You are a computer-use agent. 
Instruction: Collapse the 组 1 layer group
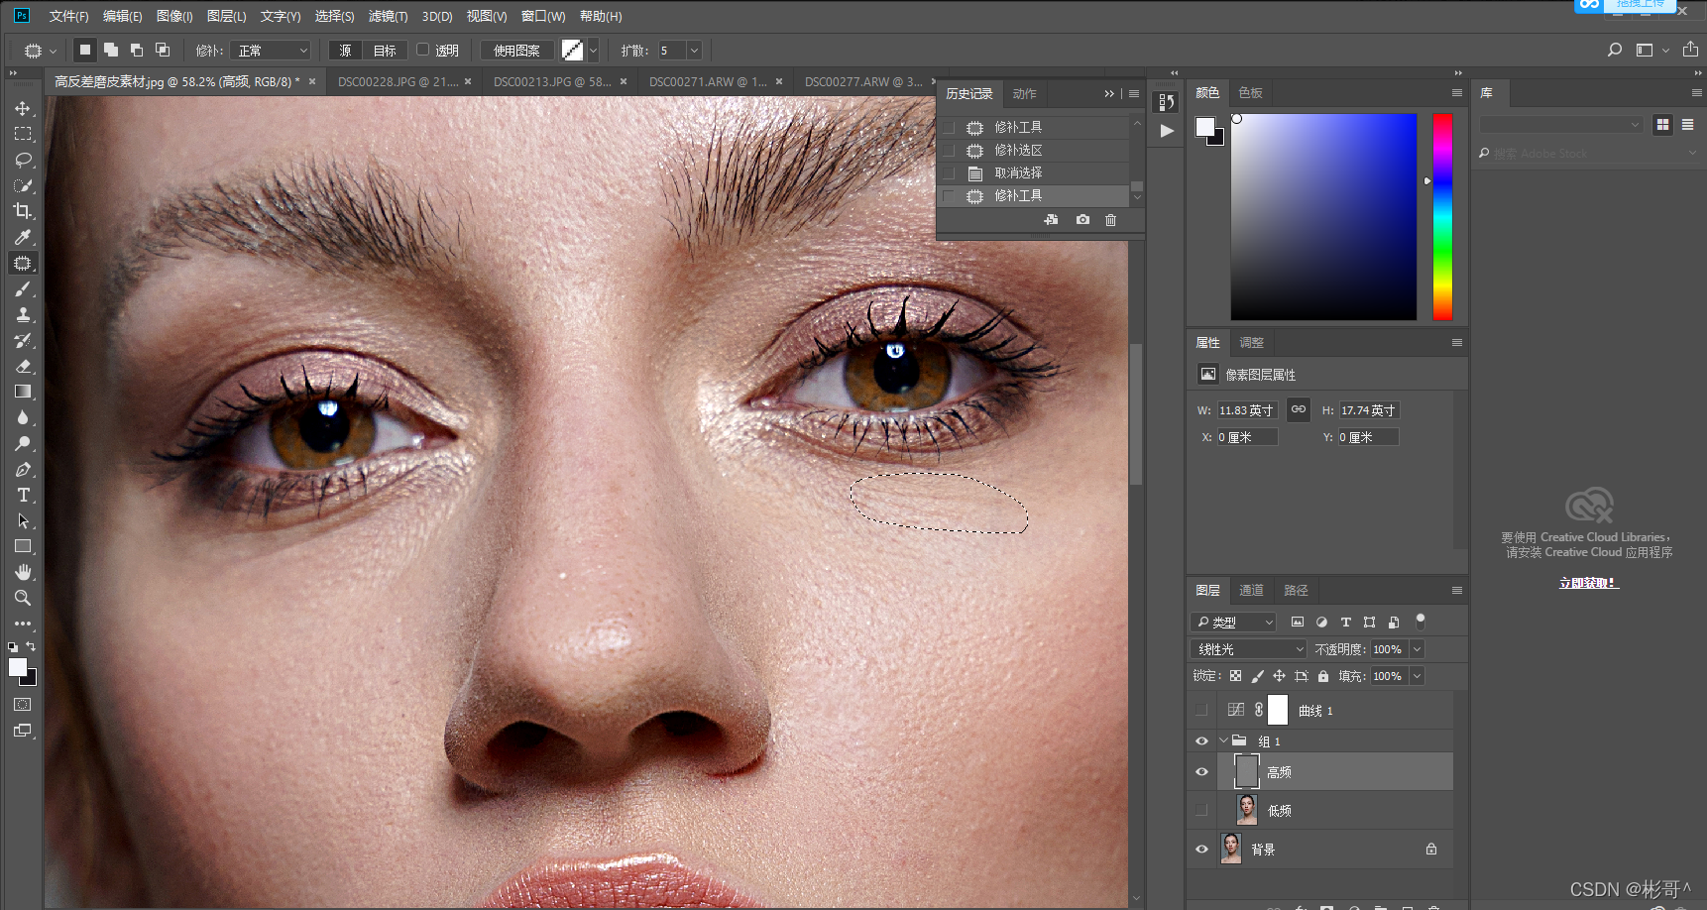tap(1223, 740)
